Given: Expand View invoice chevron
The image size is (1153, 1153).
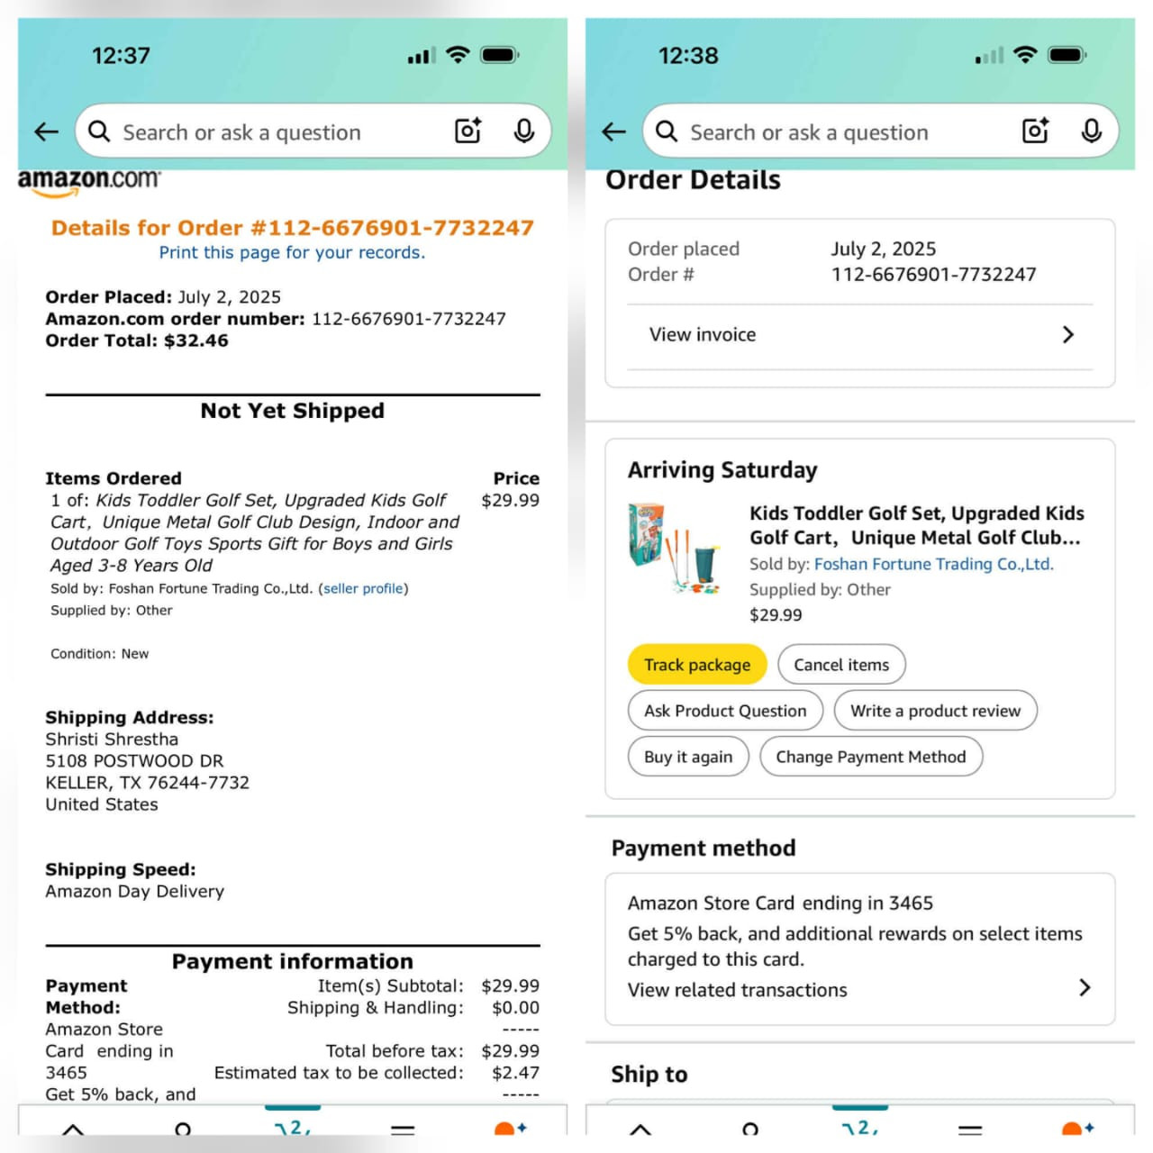Looking at the screenshot, I should click(1068, 335).
